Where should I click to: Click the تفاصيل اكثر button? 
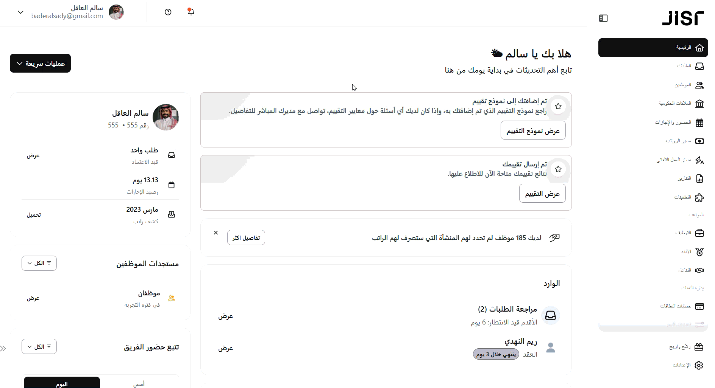tap(246, 238)
